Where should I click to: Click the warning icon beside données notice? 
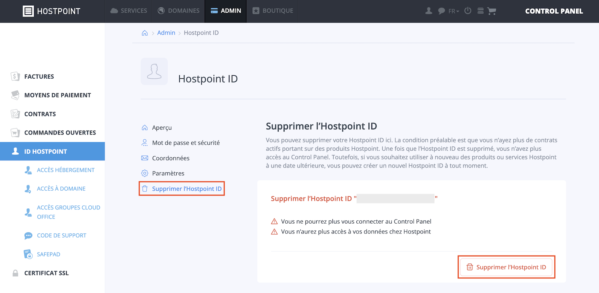274,232
